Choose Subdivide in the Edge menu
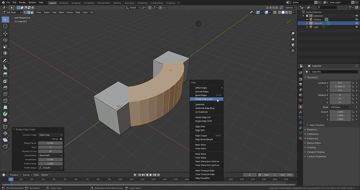This screenshot has height=190, width=360. point(207,105)
